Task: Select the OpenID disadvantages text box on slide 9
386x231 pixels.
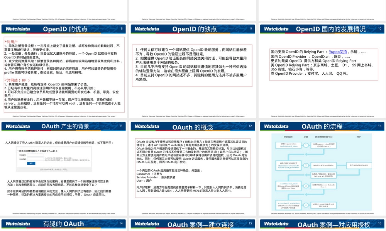Action: (x=192, y=65)
